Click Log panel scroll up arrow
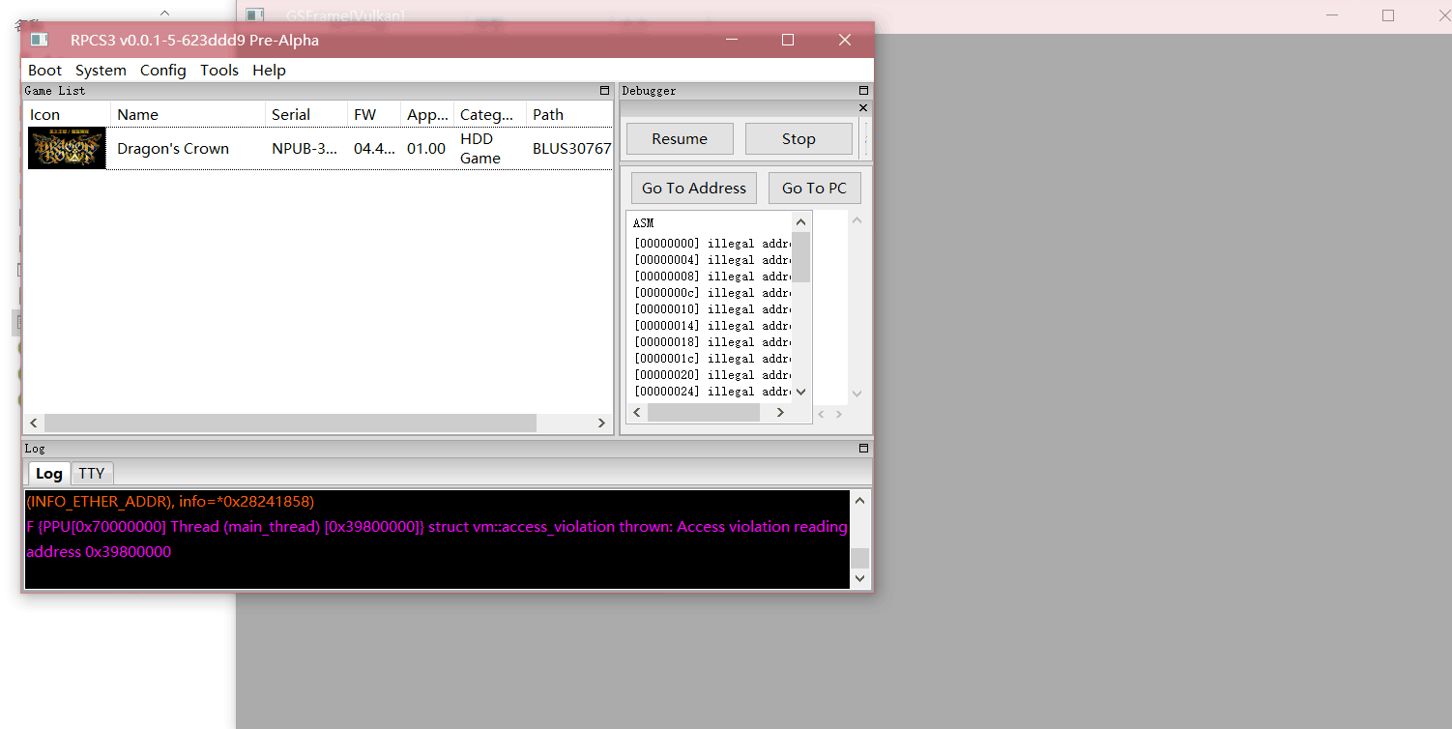 pos(859,501)
